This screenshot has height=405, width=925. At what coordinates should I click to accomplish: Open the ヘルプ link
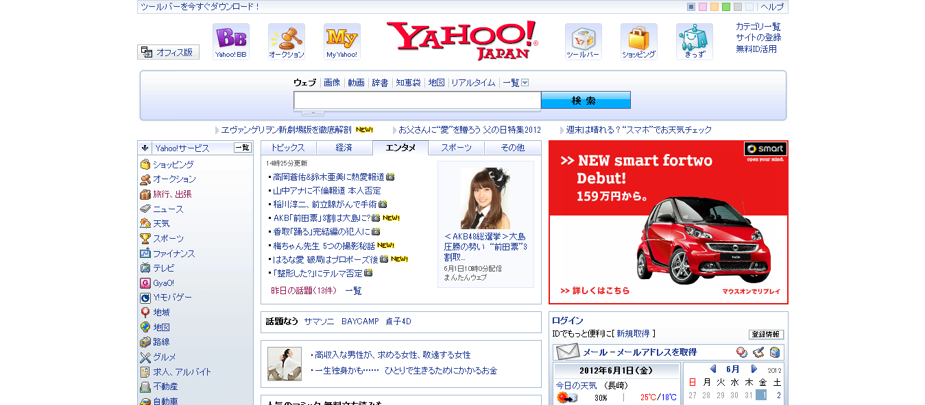pyautogui.click(x=772, y=7)
